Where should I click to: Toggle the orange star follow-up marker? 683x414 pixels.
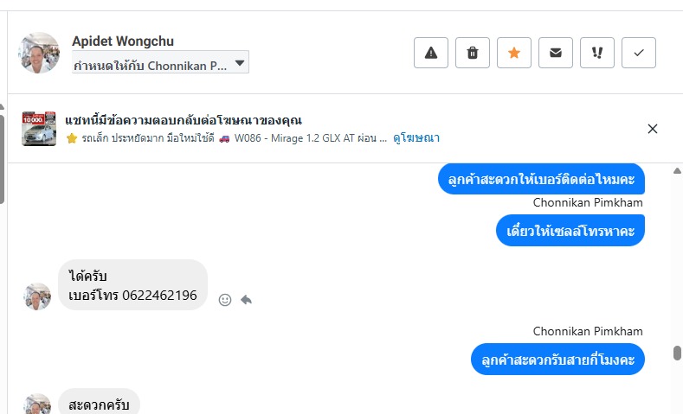coord(514,53)
